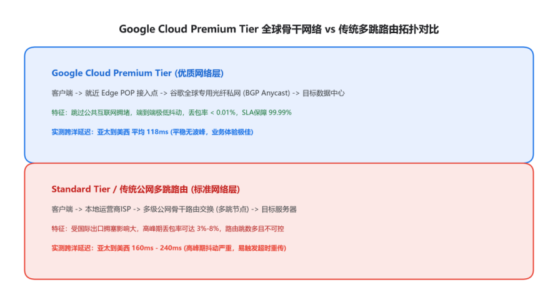
Task: Select the (BGP Anycast) label
Action: pyautogui.click(x=267, y=93)
